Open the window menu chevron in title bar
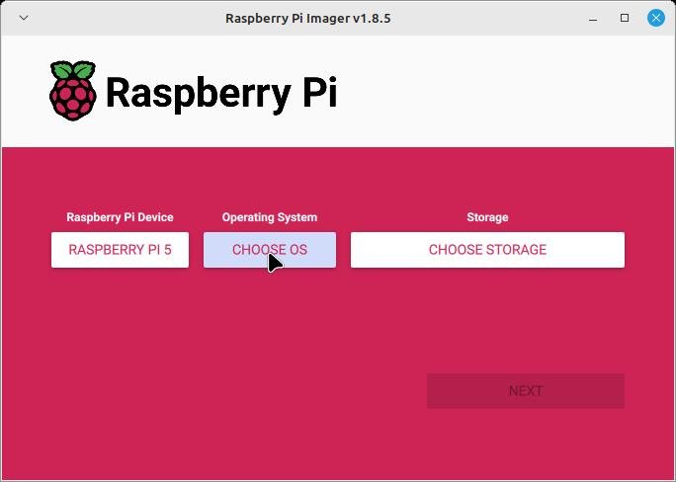The height and width of the screenshot is (482, 676). click(x=24, y=18)
